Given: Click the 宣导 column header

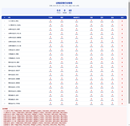Looking at the screenshot, I should (x=102, y=18).
